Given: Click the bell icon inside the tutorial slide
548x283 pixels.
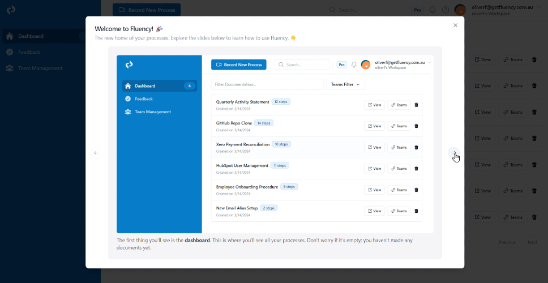Looking at the screenshot, I should pyautogui.click(x=354, y=65).
